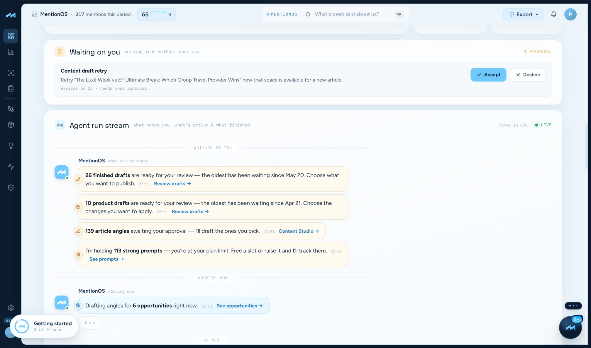The width and height of the screenshot is (591, 348).
Task: Open the dashboard grid icon in sidebar
Action: click(11, 36)
